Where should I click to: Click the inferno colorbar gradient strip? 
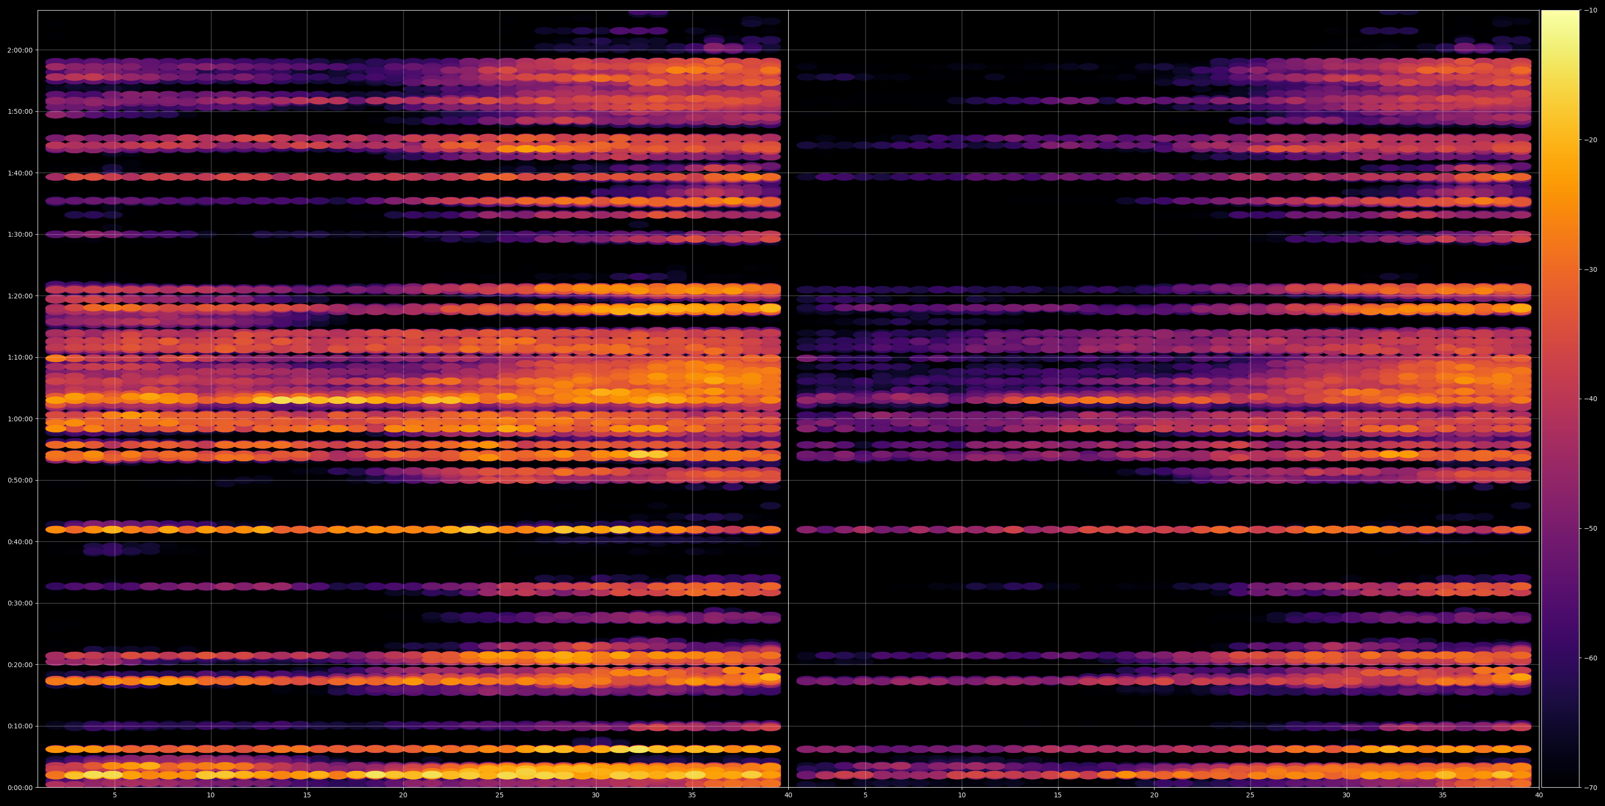[x=1560, y=399]
